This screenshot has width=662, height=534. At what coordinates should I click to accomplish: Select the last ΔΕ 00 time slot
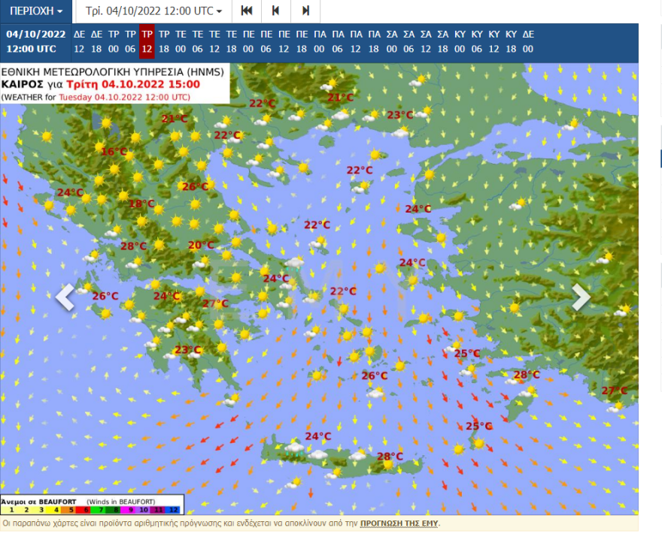click(528, 41)
